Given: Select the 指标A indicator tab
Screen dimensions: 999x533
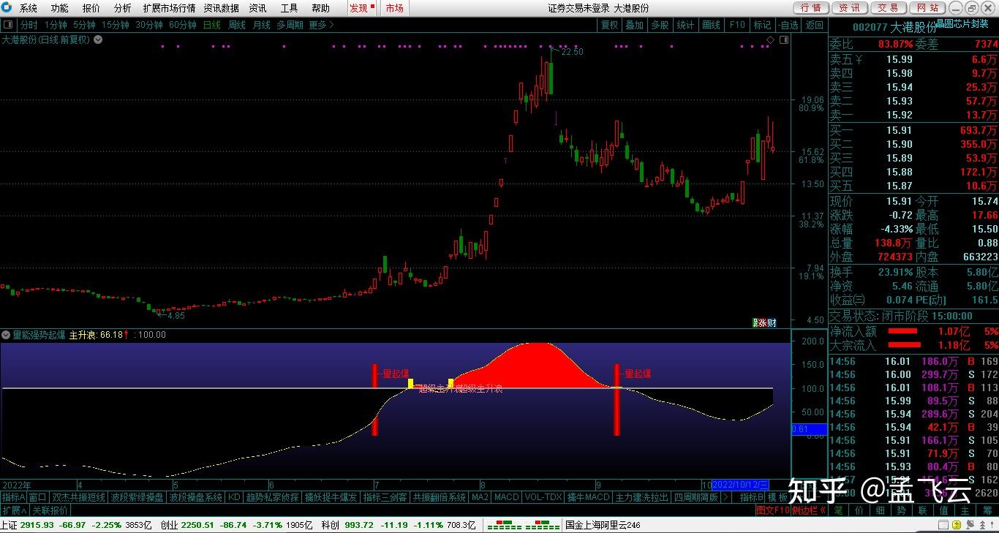Looking at the screenshot, I should [x=13, y=497].
